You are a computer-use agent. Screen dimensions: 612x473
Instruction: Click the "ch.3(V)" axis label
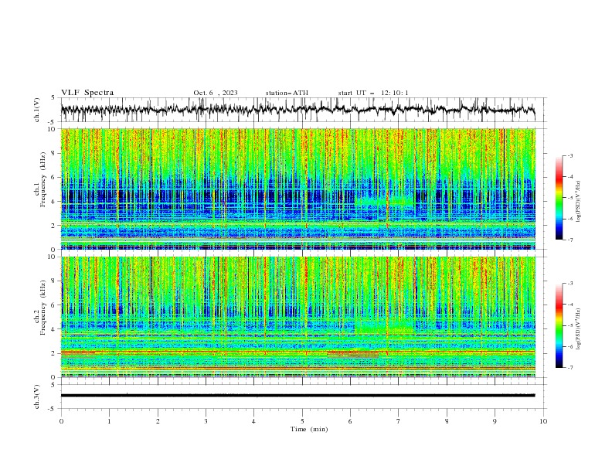coord(37,396)
